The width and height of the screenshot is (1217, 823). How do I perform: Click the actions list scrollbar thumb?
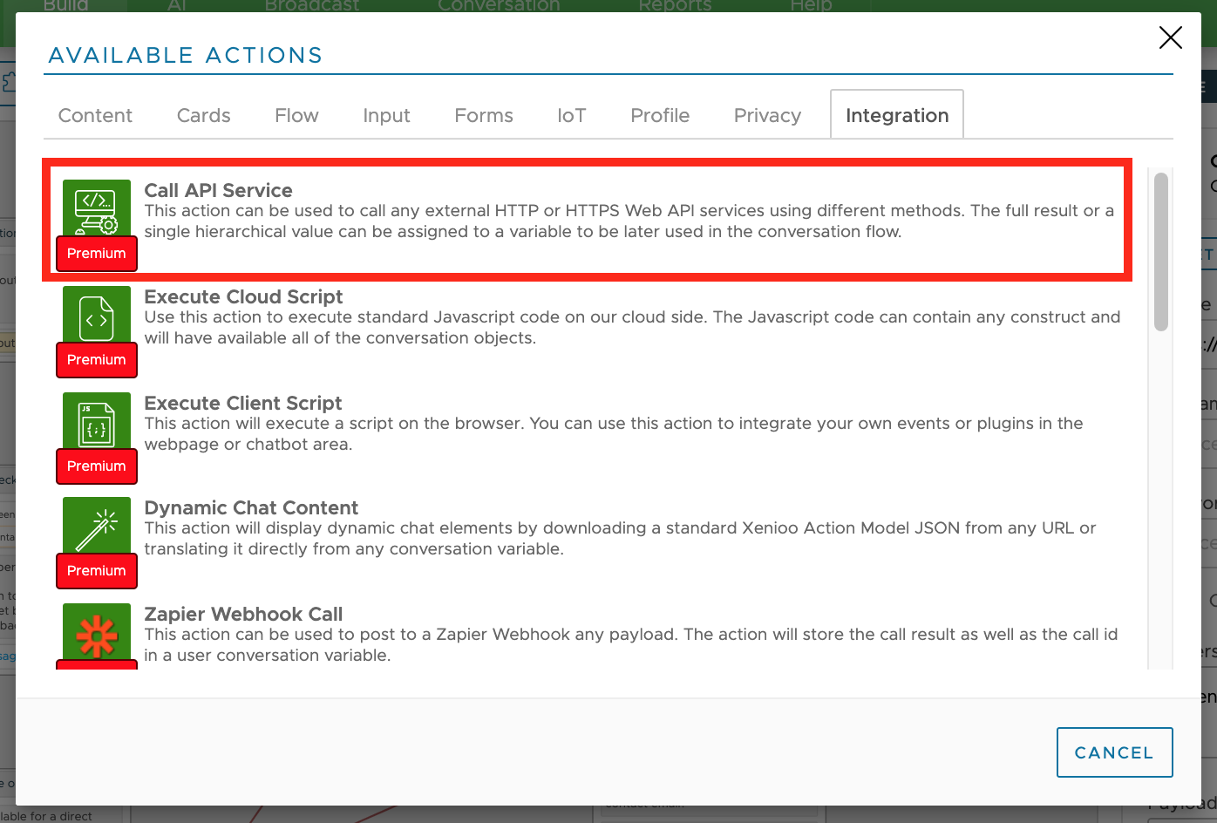tap(1160, 252)
